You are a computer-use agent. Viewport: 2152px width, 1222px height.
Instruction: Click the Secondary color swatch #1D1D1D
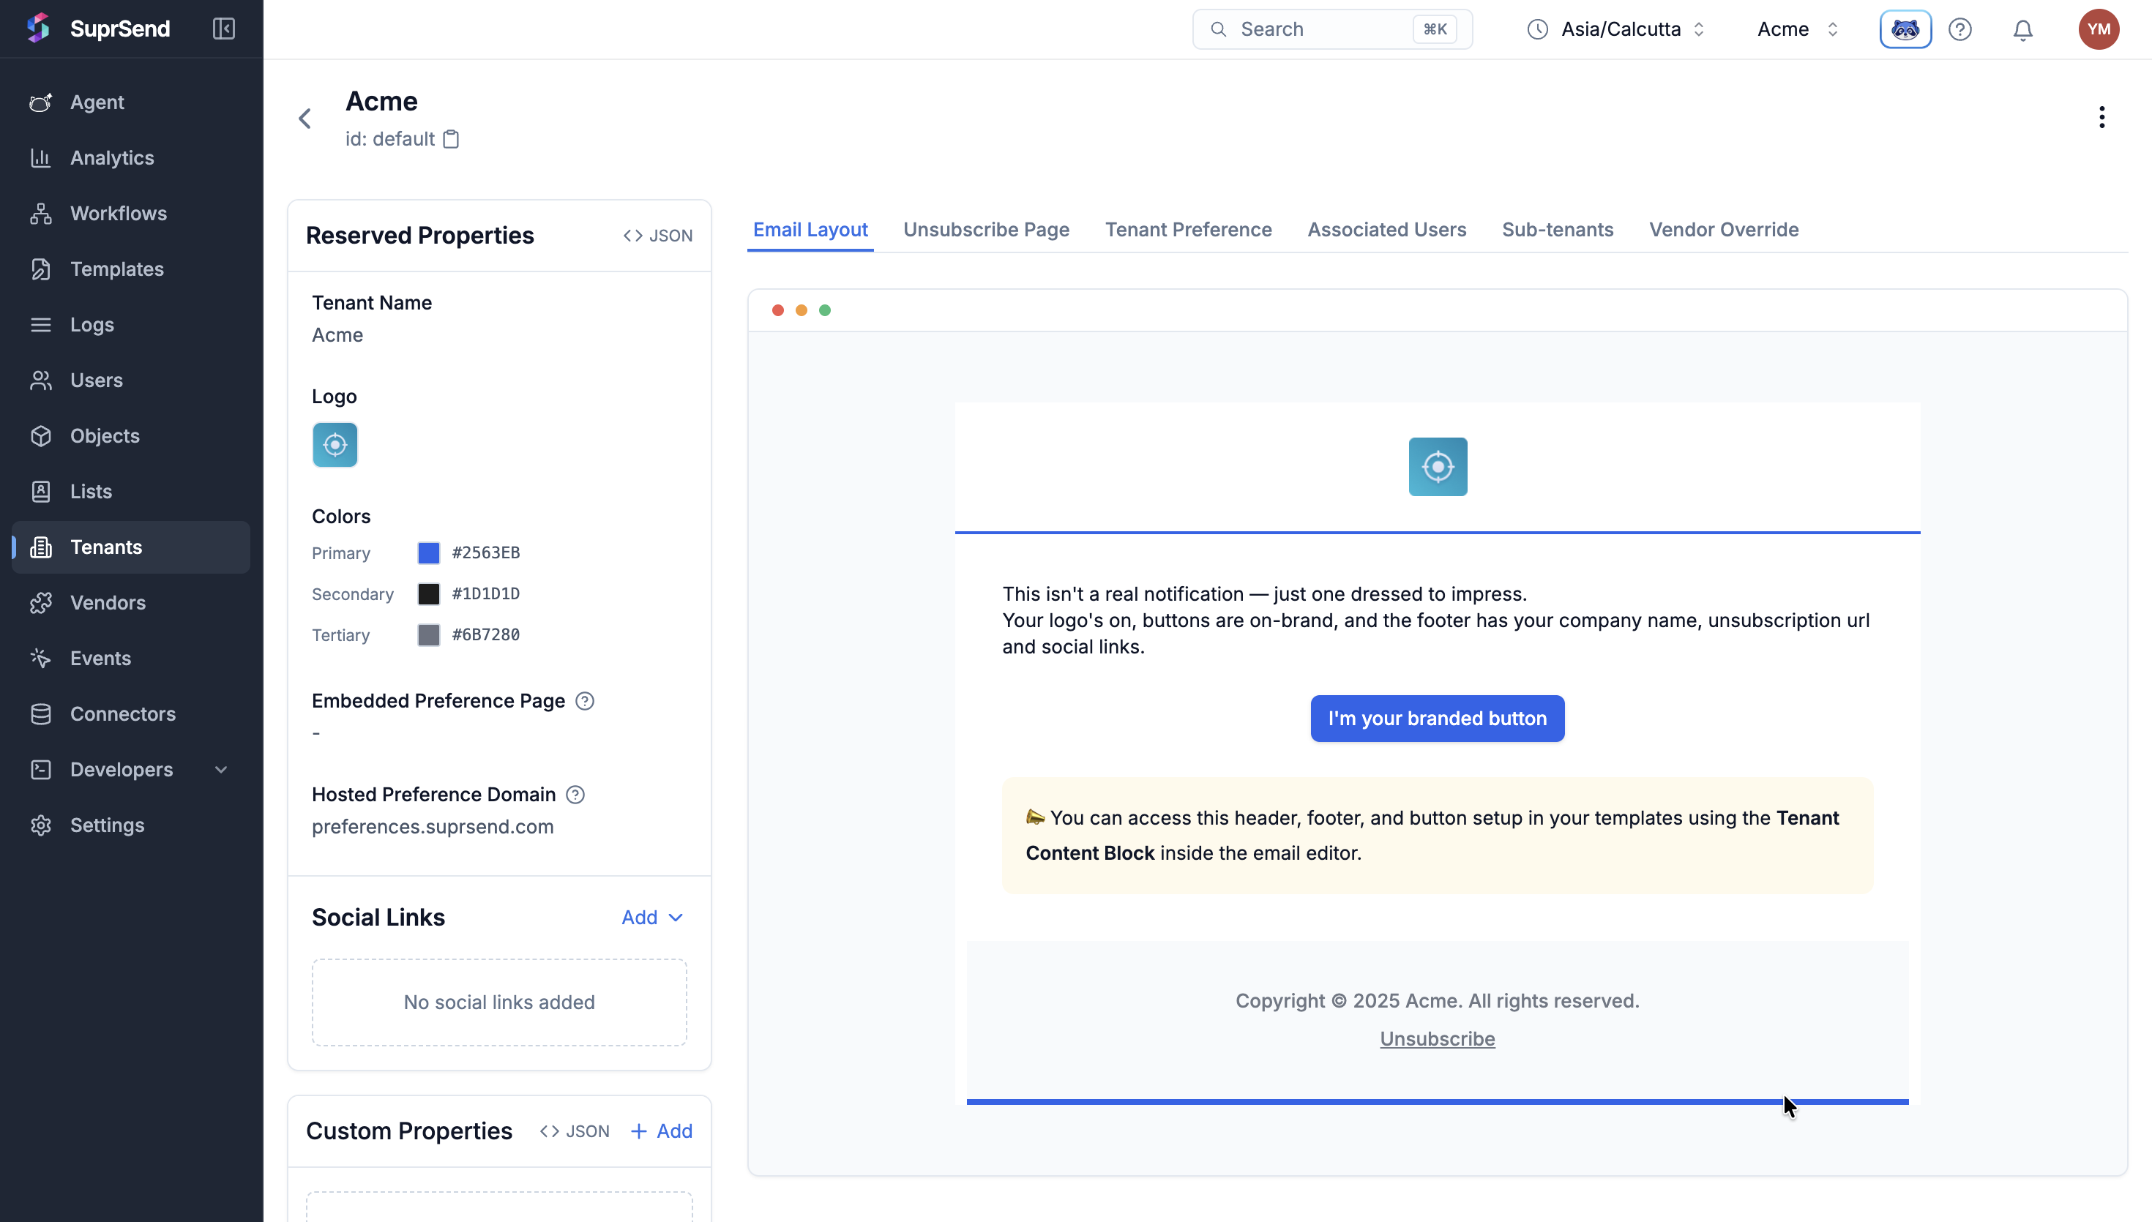tap(428, 593)
